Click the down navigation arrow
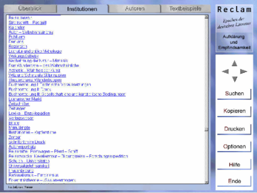Image resolution: width=257 pixels, height=193 pixels. [235, 79]
